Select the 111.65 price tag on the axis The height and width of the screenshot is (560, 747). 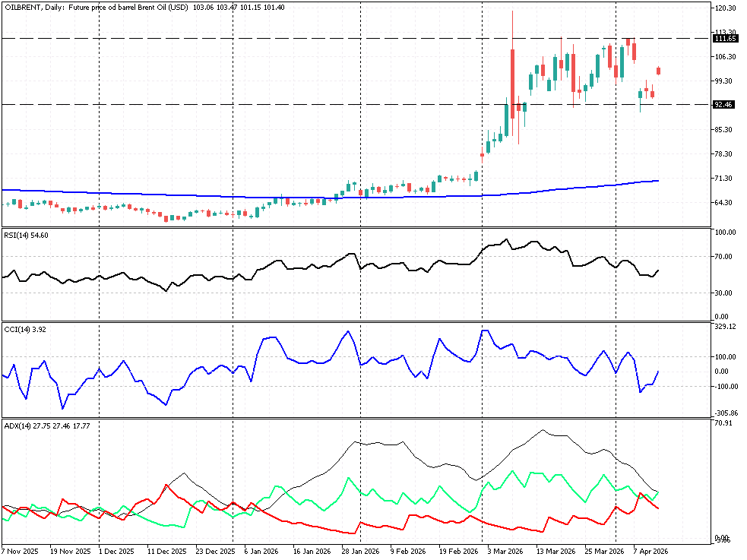pos(726,38)
